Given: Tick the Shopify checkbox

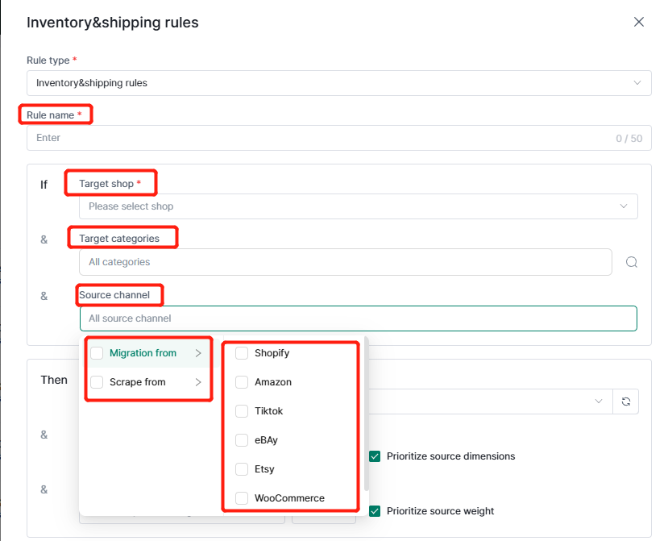Looking at the screenshot, I should [242, 353].
